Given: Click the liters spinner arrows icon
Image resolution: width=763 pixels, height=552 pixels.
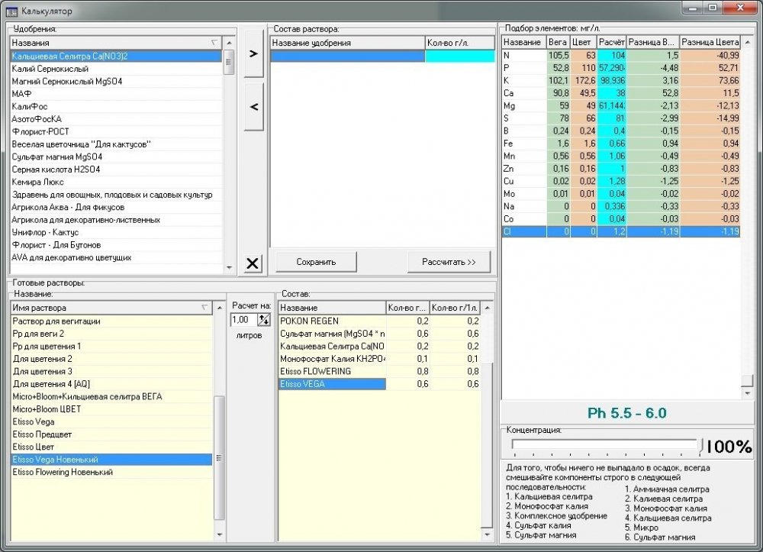Looking at the screenshot, I should coord(264,320).
